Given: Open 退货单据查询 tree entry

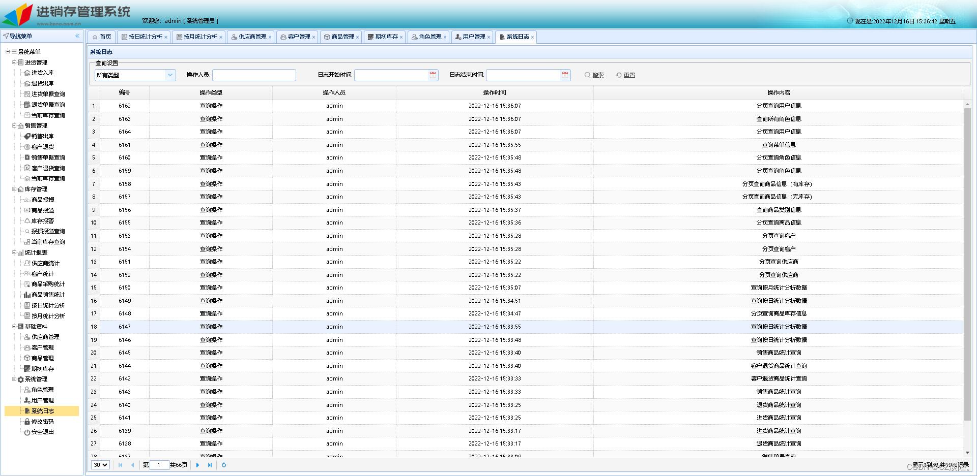Looking at the screenshot, I should click(48, 105).
